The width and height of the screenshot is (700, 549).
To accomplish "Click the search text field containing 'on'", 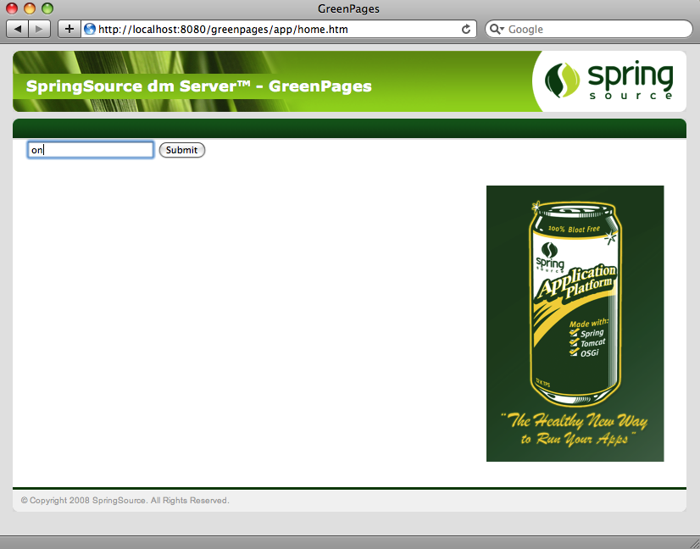I will tap(91, 150).
